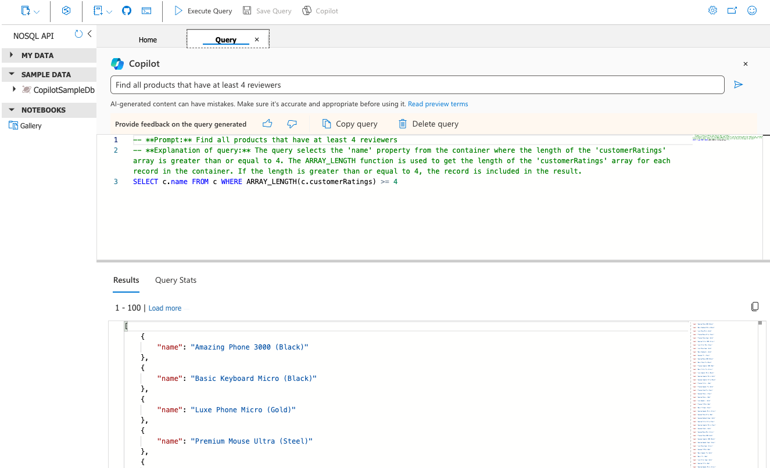Click the "1 - 100" results count
The width and height of the screenshot is (770, 468).
[128, 308]
